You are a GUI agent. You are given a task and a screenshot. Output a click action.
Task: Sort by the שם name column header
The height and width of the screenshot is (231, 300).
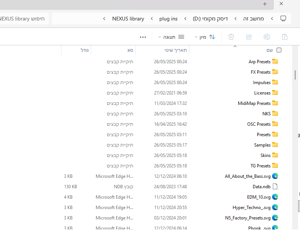click(269, 50)
